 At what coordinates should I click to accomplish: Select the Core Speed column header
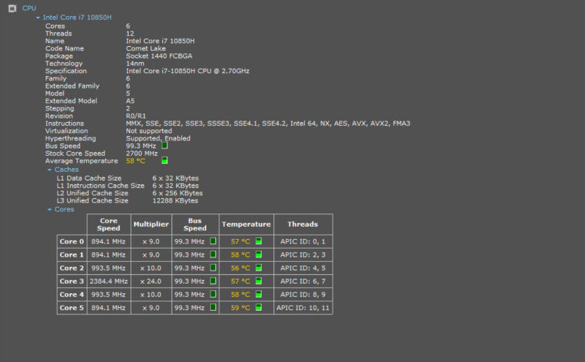pyautogui.click(x=108, y=225)
